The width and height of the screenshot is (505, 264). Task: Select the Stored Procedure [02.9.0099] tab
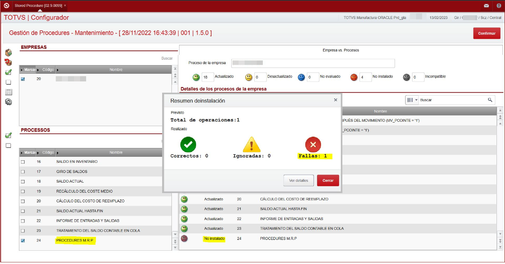38,6
